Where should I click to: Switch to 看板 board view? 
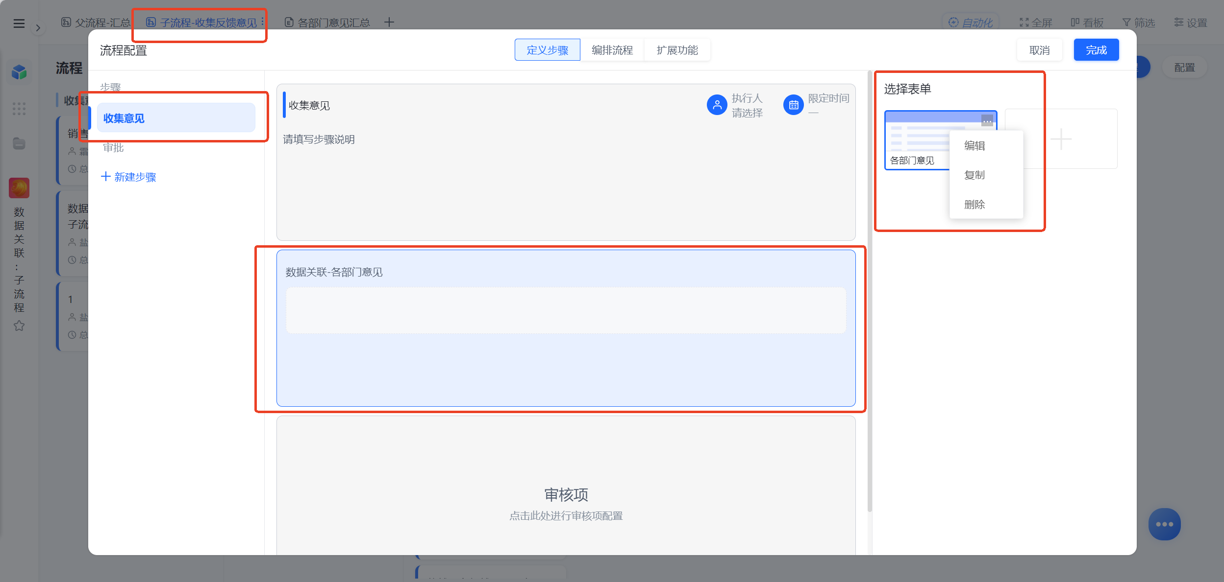(x=1087, y=23)
